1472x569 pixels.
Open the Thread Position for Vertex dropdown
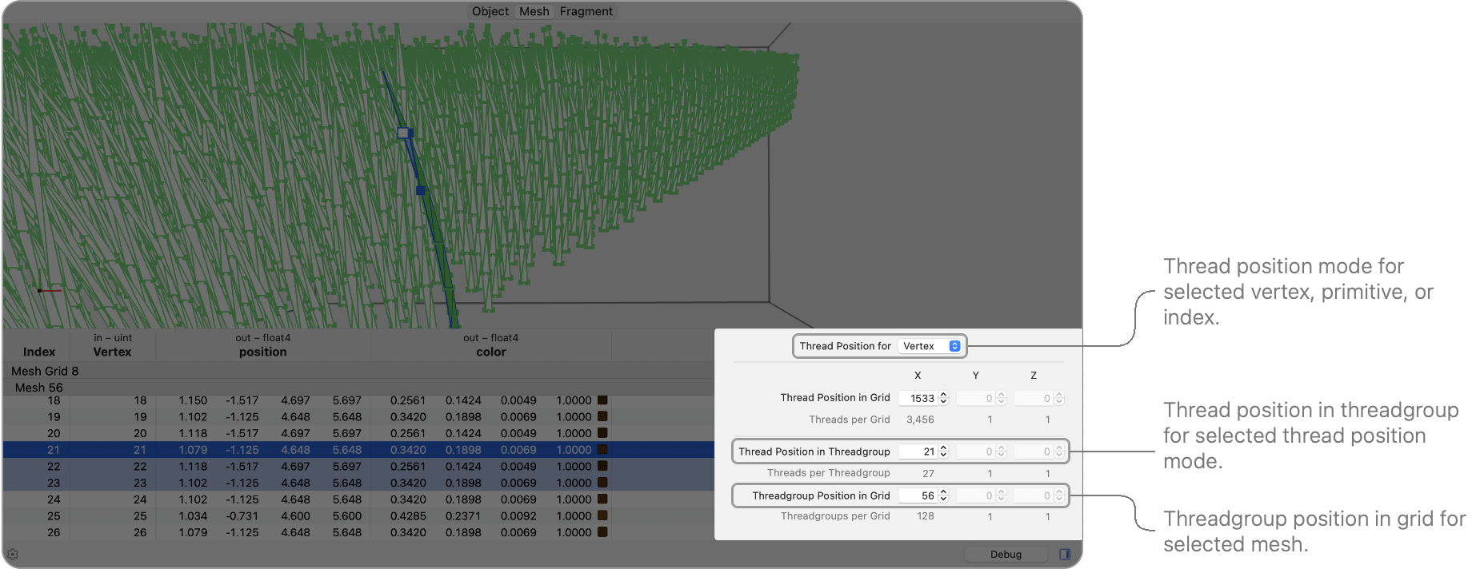click(930, 346)
